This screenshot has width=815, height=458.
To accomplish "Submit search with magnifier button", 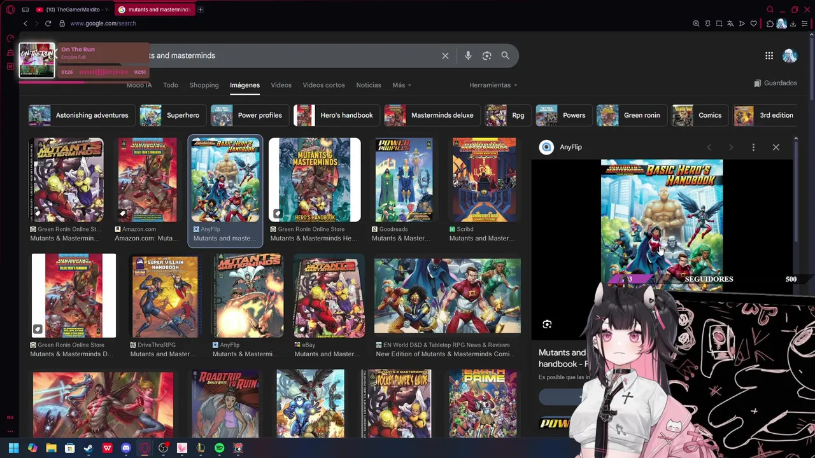I will tap(505, 55).
